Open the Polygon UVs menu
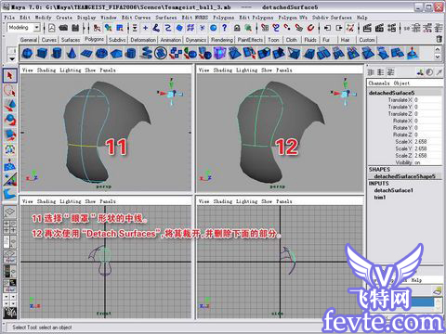The height and width of the screenshot is (334, 446). tap(293, 18)
